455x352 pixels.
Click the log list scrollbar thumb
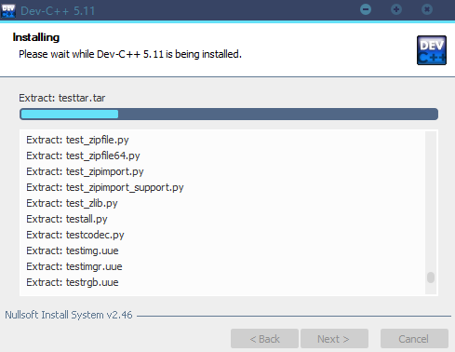tap(431, 278)
